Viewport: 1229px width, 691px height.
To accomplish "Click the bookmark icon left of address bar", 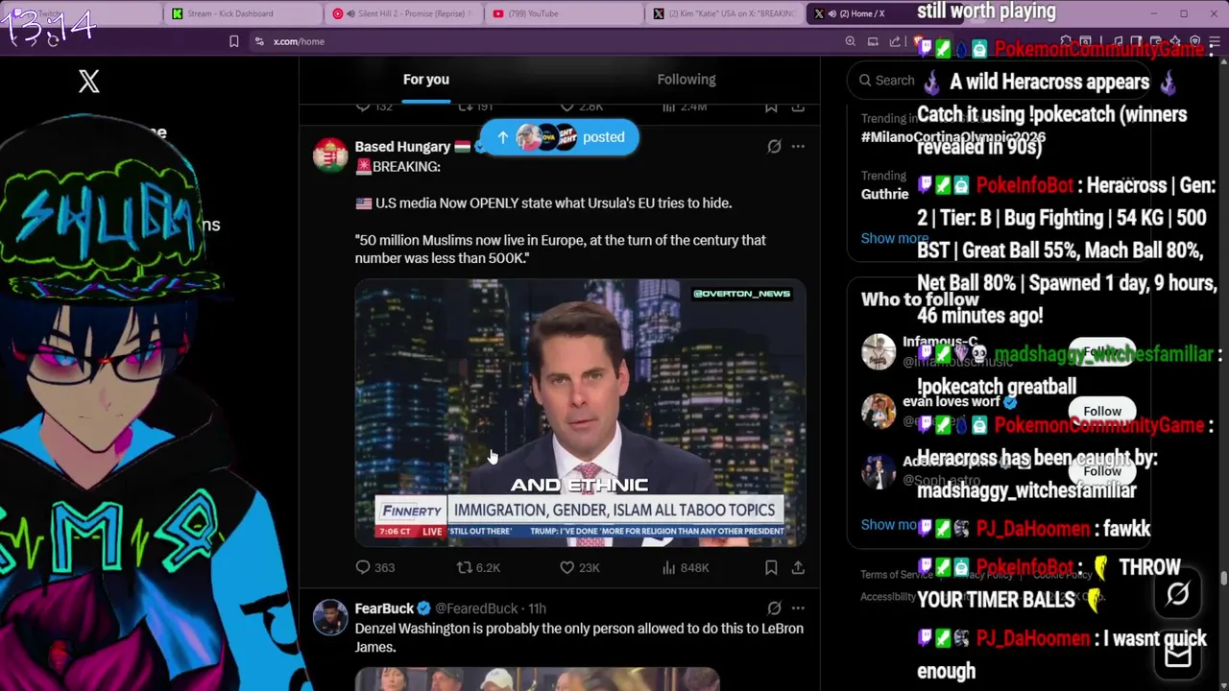I will (x=233, y=41).
